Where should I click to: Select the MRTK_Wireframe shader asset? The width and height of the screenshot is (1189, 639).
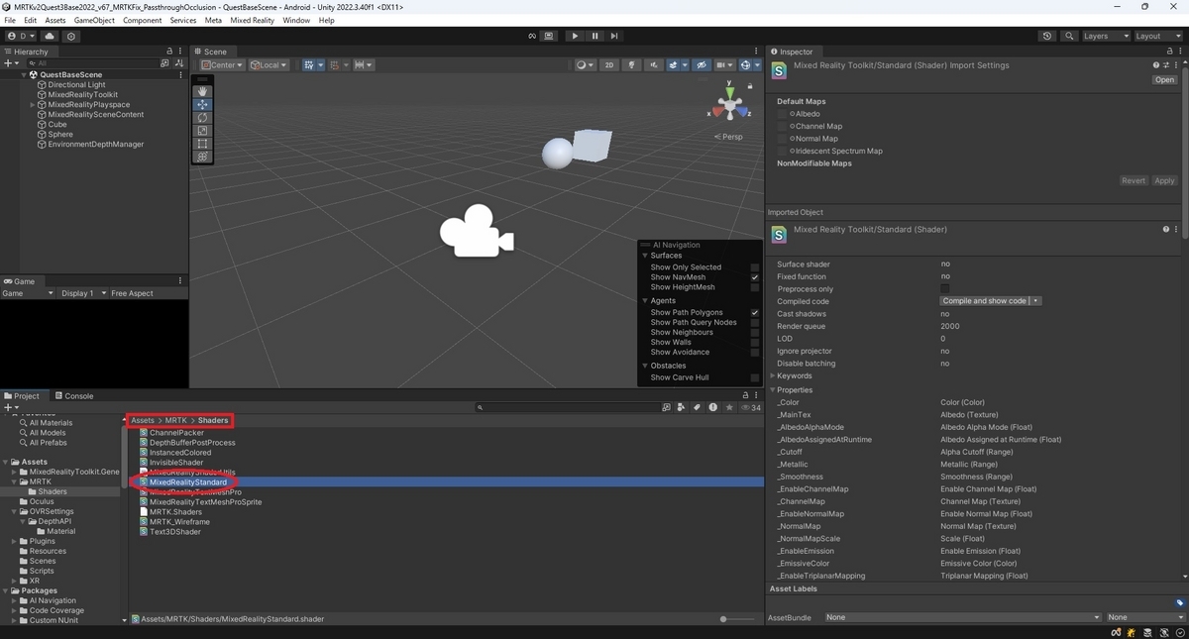[x=179, y=522]
